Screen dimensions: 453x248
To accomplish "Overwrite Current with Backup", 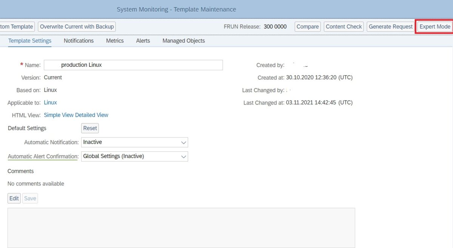I will pos(77,26).
